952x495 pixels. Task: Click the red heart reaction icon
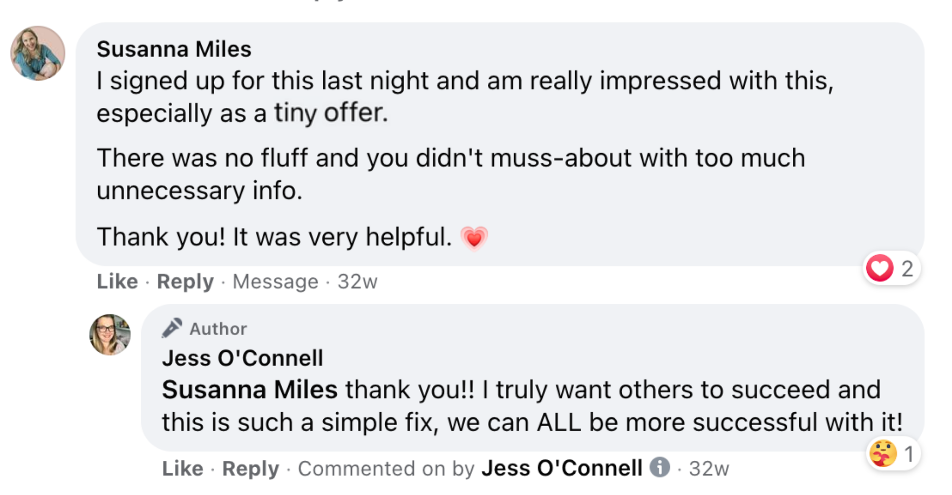click(880, 268)
